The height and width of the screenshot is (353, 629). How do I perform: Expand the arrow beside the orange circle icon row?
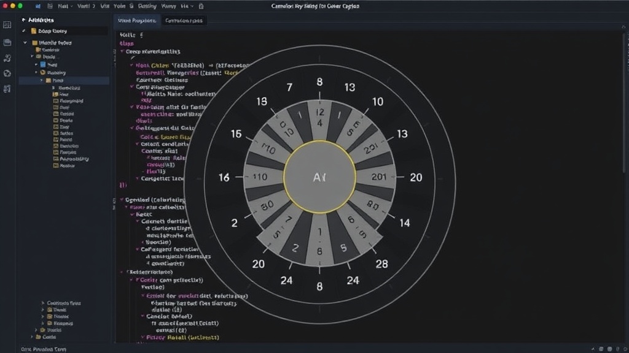(36, 72)
